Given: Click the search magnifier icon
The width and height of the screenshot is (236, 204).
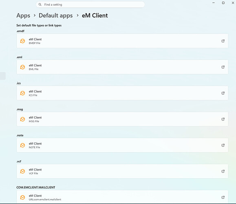Looking at the screenshot, I should point(40,4).
